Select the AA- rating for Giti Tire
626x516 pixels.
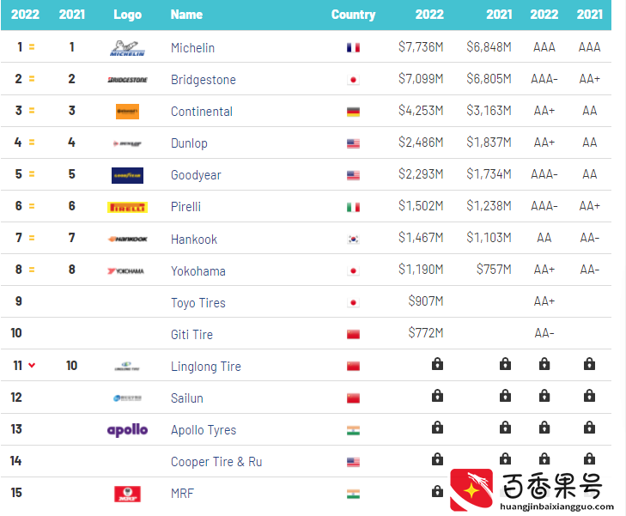[x=544, y=333]
